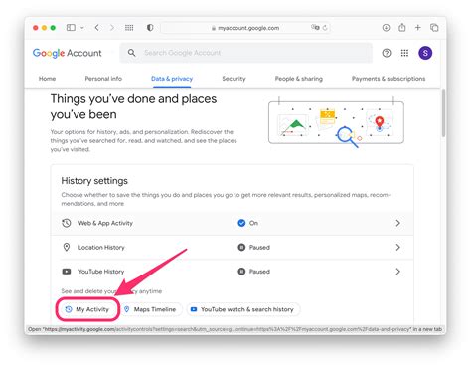Click the search magnifier icon
Image resolution: width=471 pixels, height=367 pixels.
(x=132, y=53)
